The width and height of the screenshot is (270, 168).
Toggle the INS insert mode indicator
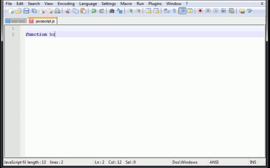pos(253,162)
